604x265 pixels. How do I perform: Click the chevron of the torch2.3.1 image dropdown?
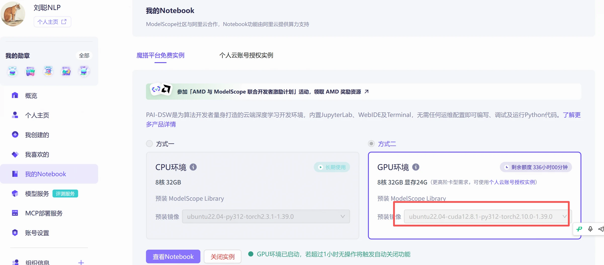point(343,217)
